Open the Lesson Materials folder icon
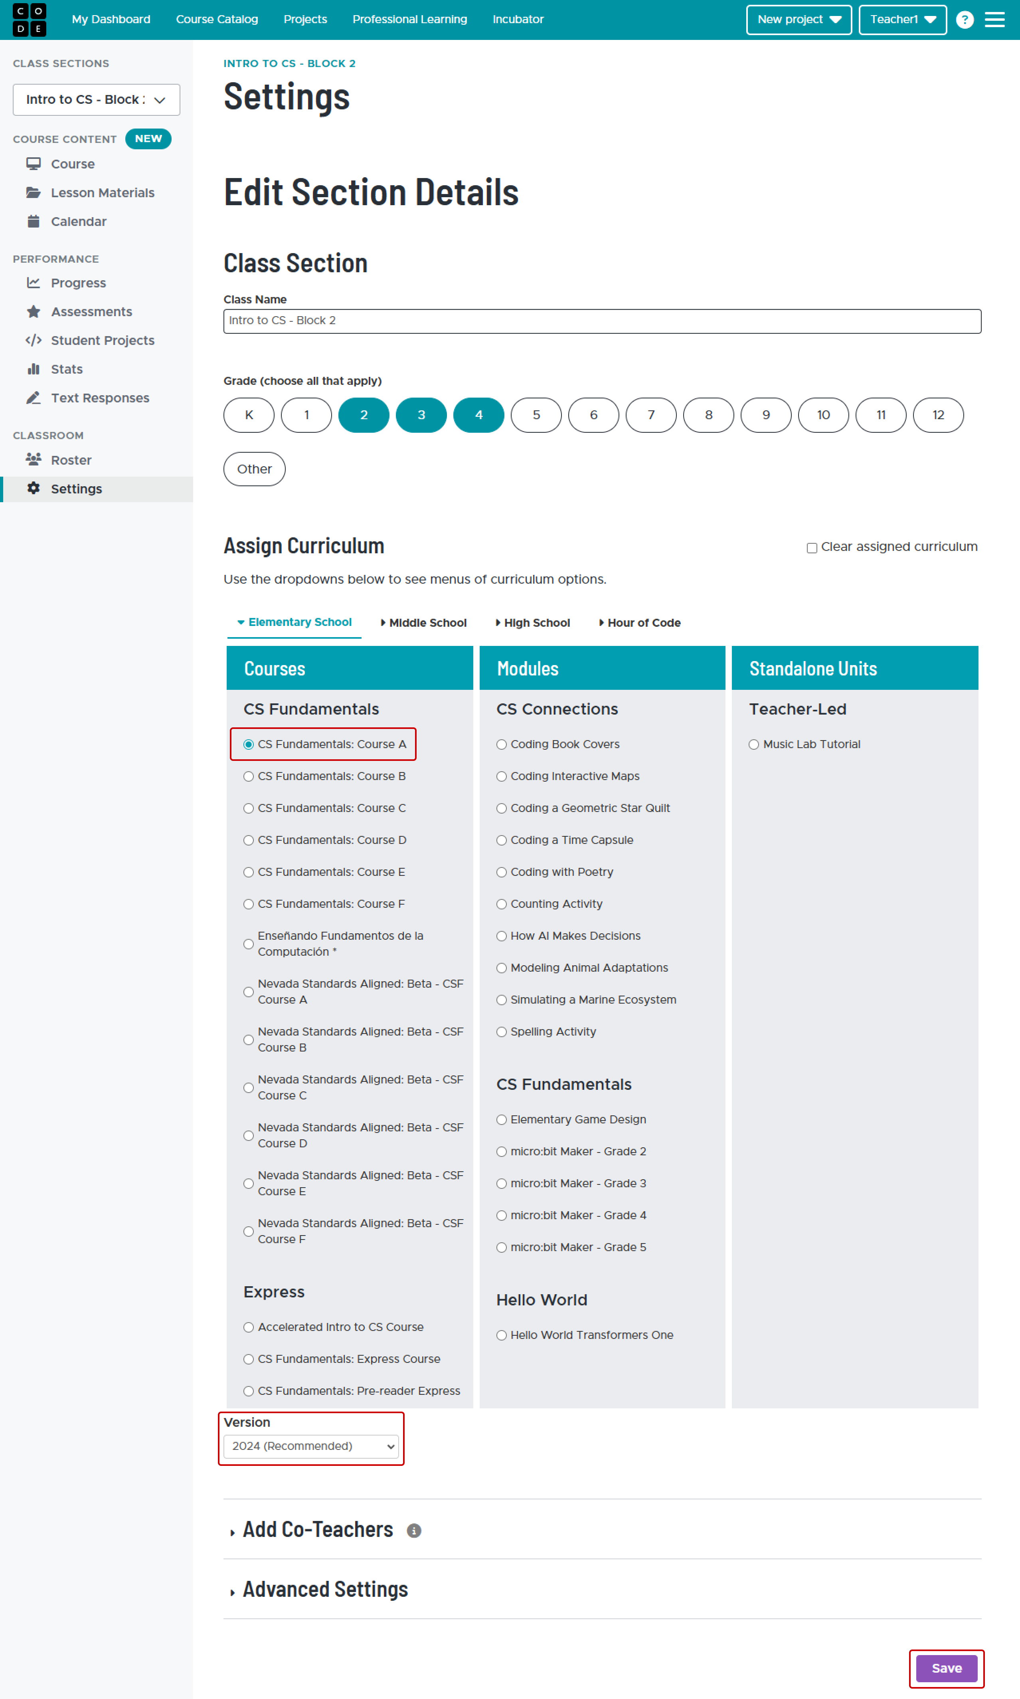Image resolution: width=1020 pixels, height=1699 pixels. click(x=33, y=192)
